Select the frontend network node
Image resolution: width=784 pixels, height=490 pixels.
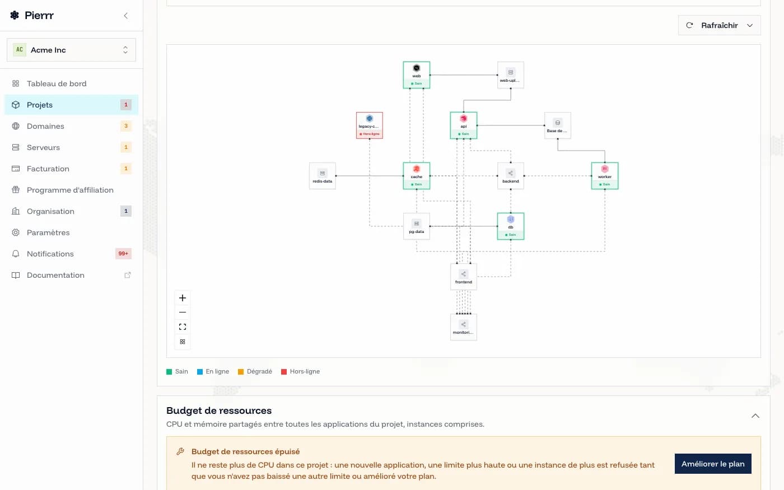pos(464,277)
